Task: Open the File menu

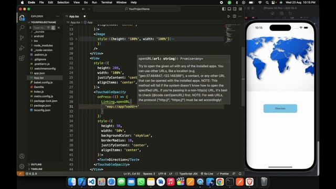Action: click(41, 3)
